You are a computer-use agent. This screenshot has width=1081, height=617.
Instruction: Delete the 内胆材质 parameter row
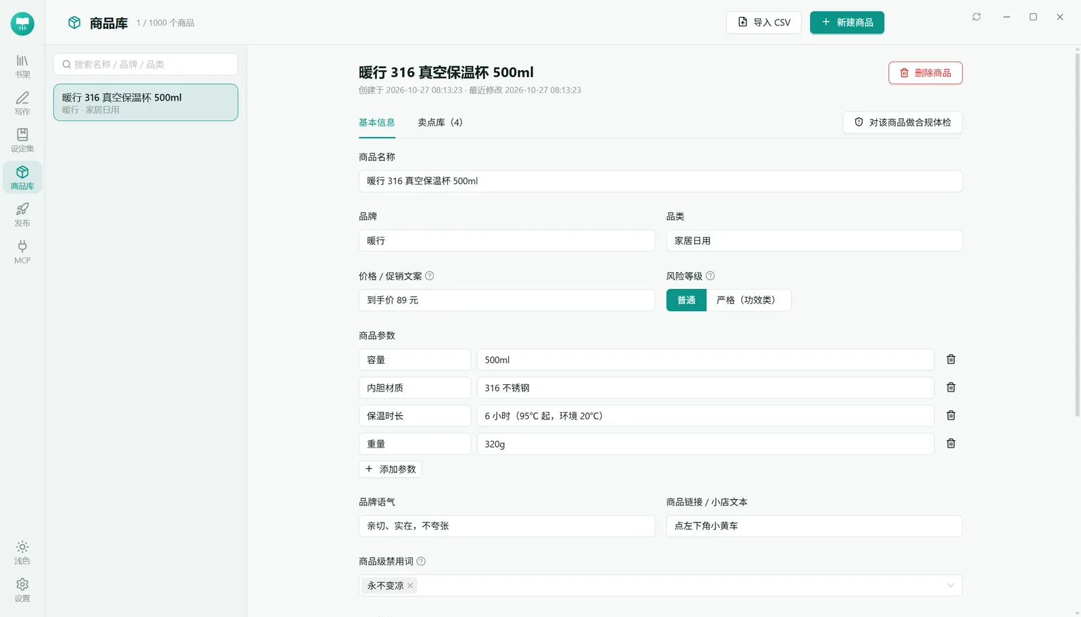951,387
